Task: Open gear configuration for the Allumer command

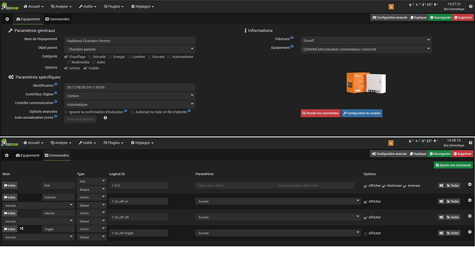Action: tap(441, 217)
